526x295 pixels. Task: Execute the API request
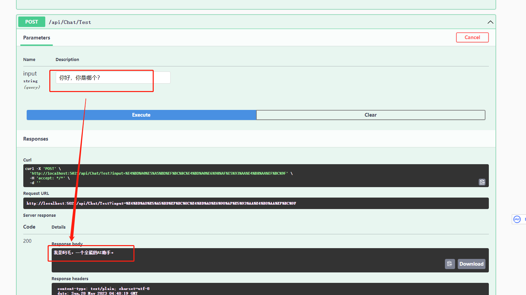[x=141, y=115]
